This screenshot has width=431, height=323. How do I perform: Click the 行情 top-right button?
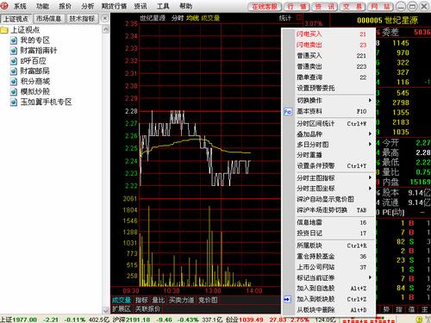[297, 6]
